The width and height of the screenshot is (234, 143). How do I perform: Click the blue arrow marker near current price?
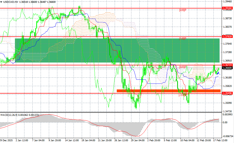[x=218, y=73]
